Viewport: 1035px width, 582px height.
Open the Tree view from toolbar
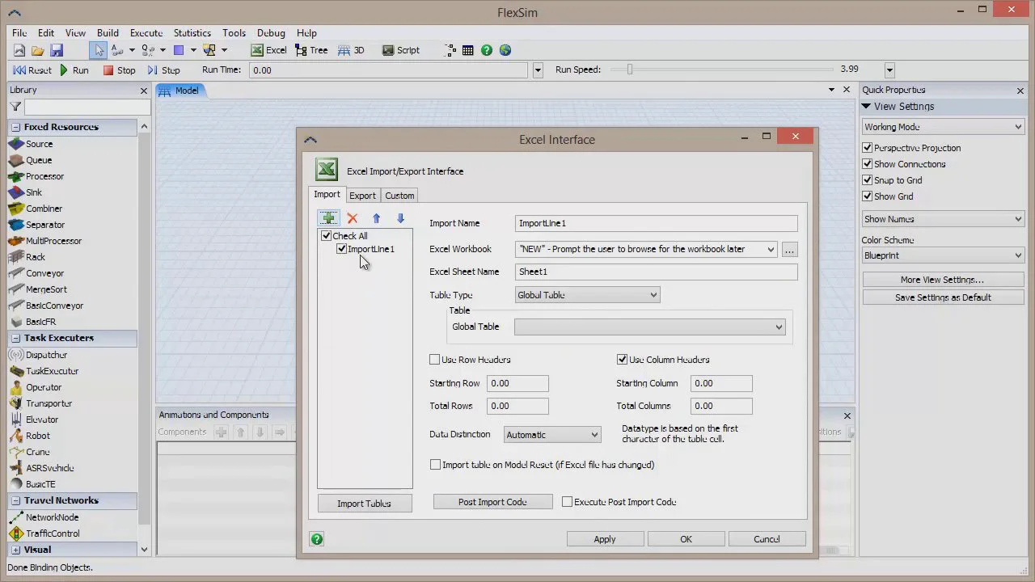(x=311, y=50)
